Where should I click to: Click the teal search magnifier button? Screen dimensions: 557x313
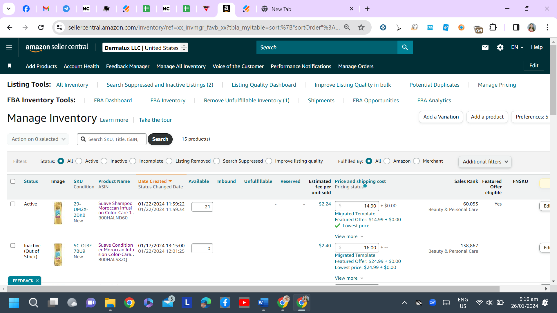(x=405, y=47)
